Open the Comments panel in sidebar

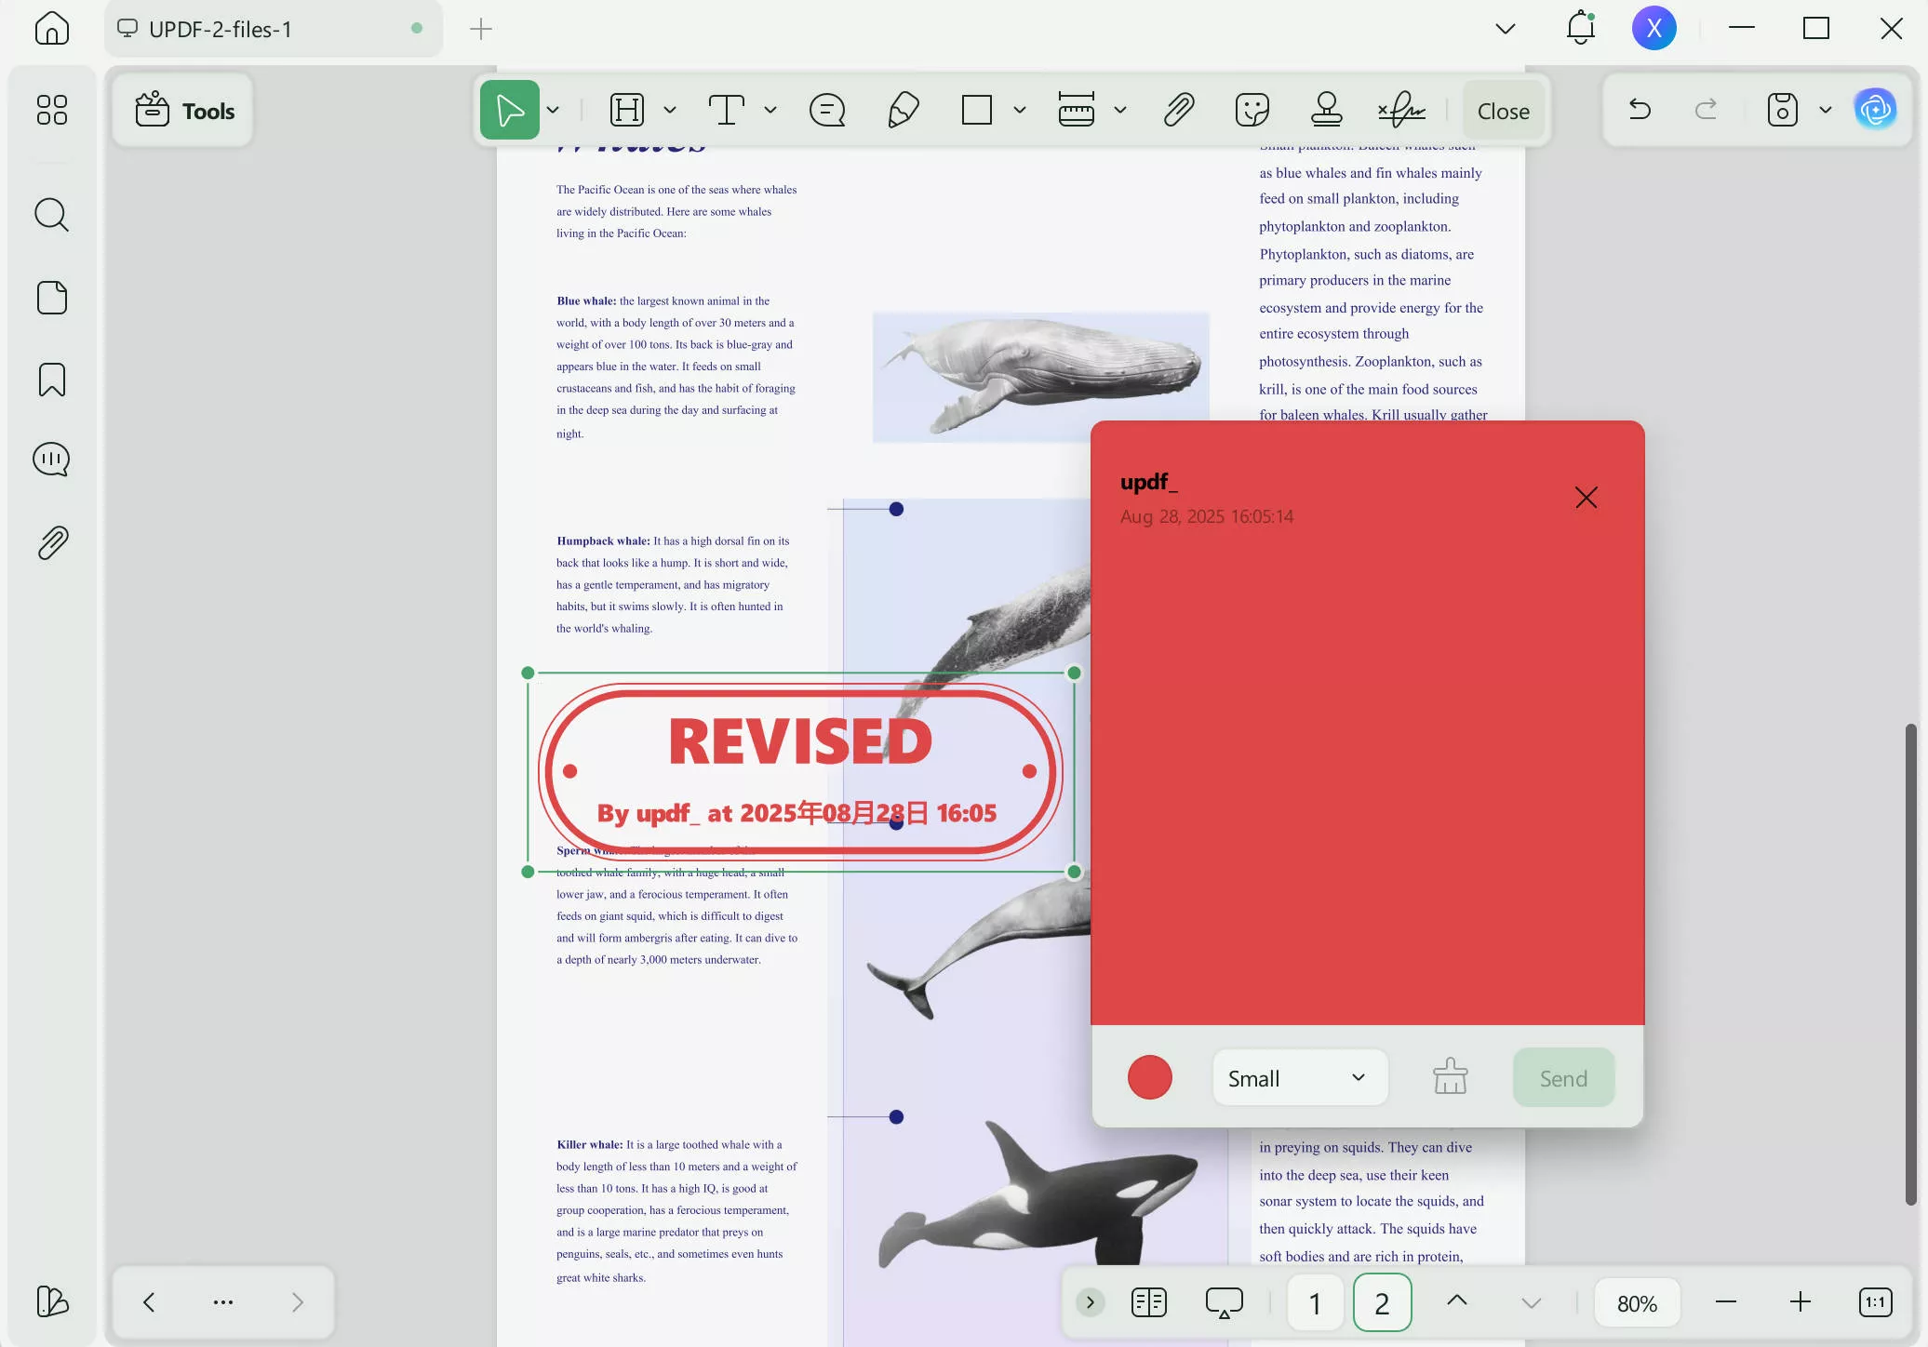[x=52, y=460]
